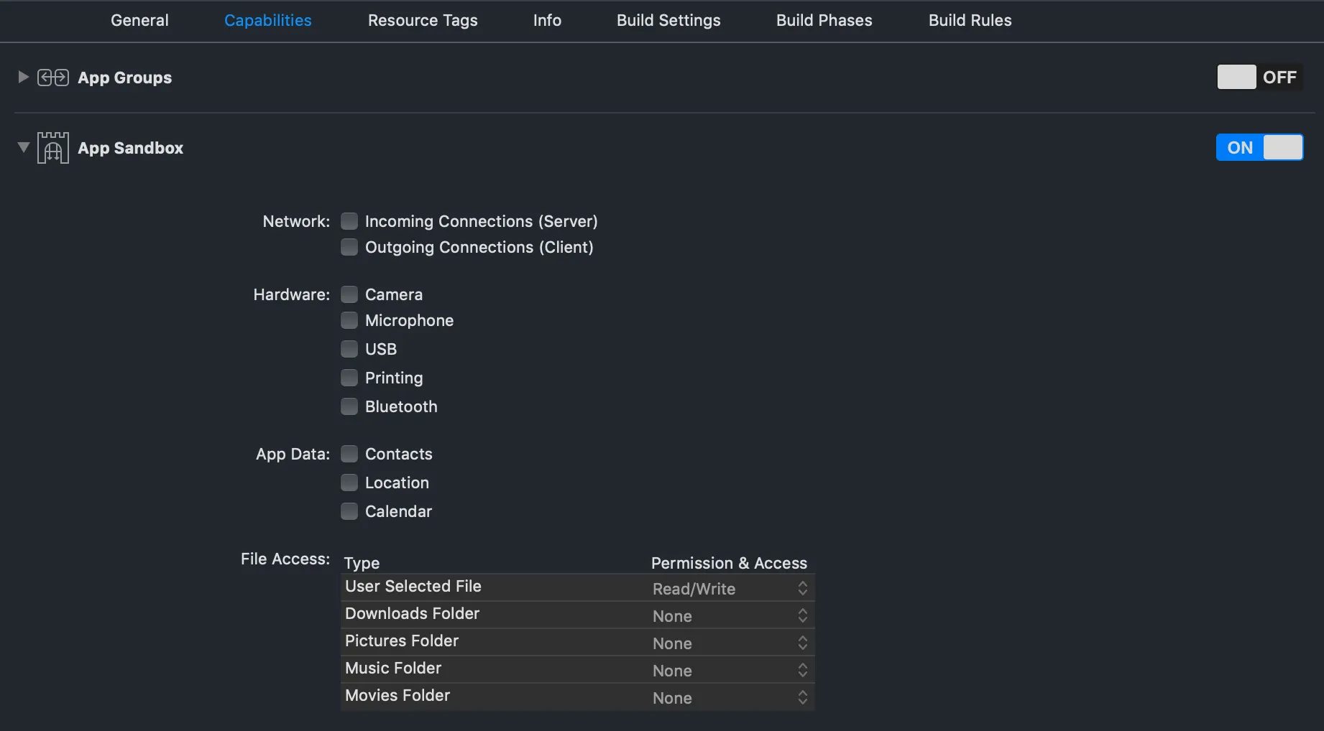
Task: Go to the Build Phases tab
Action: tap(824, 20)
